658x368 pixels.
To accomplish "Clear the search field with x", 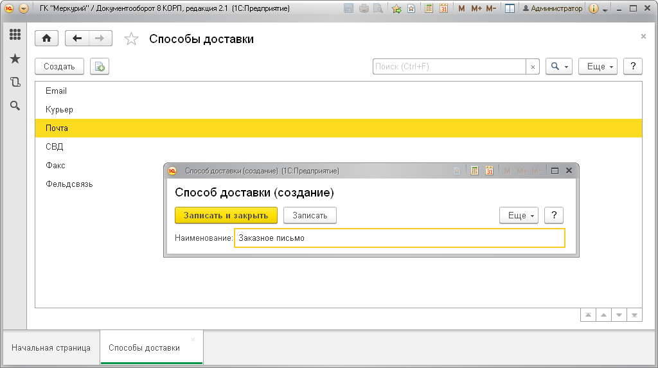I will [x=533, y=67].
